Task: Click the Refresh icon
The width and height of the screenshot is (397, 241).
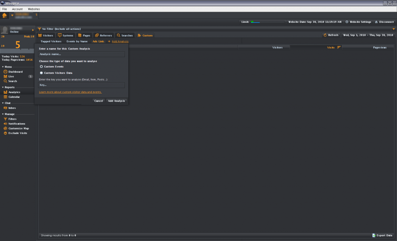Action: tap(325, 35)
